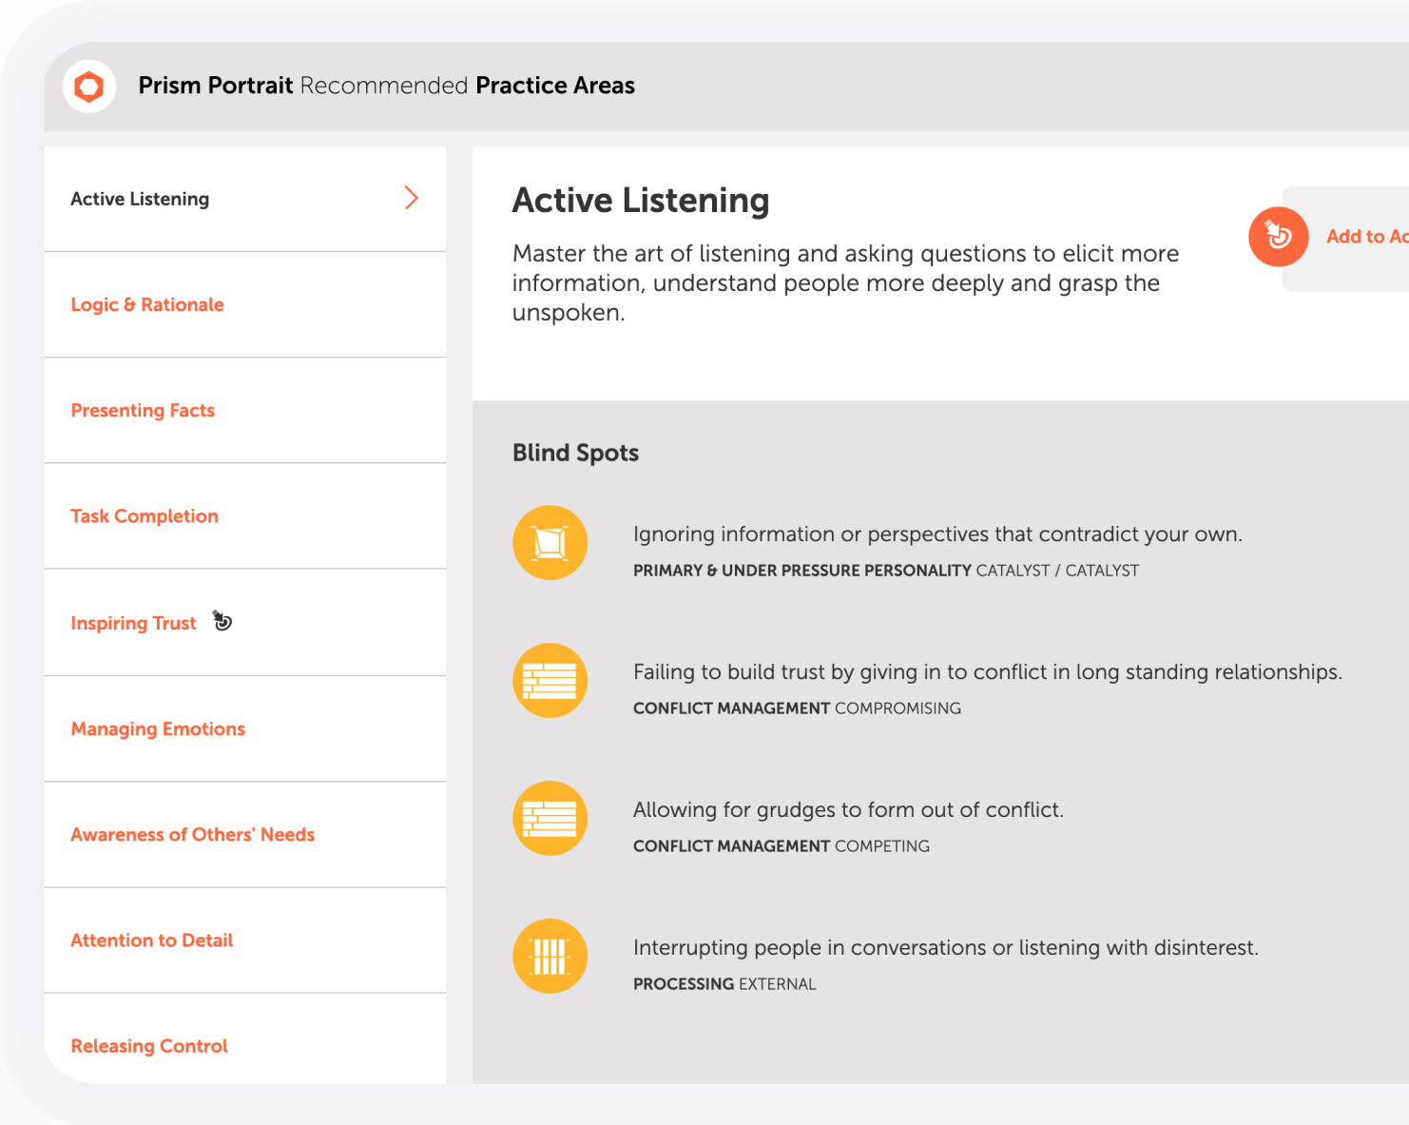Screen dimensions: 1409x1125
Task: Click the Compromising conflict management icon
Action: pos(550,681)
